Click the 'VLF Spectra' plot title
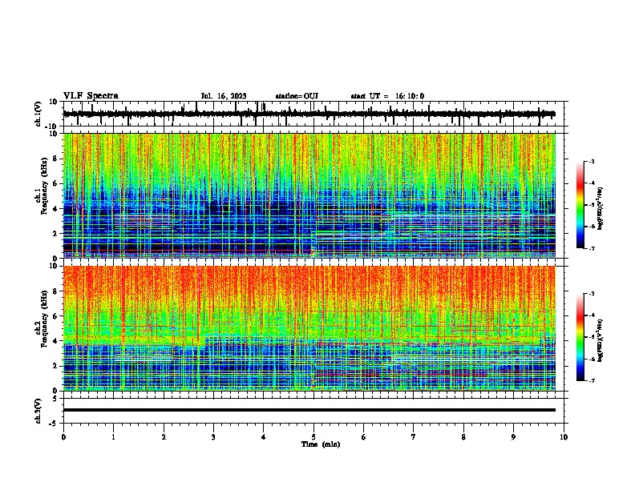Screen dimensions: 635x490 (x=91, y=96)
